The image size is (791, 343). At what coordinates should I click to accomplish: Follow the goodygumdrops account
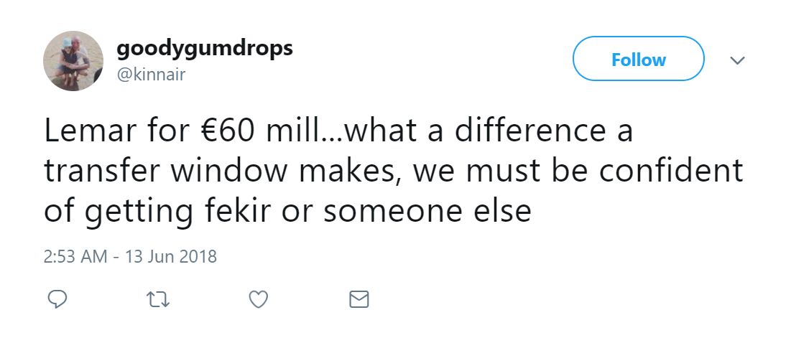pos(638,60)
